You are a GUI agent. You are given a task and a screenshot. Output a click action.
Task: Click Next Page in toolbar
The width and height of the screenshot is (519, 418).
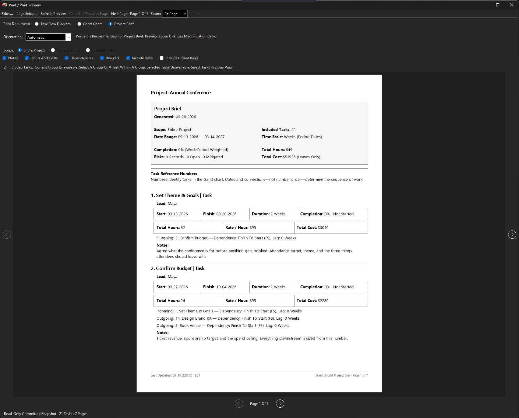(119, 14)
